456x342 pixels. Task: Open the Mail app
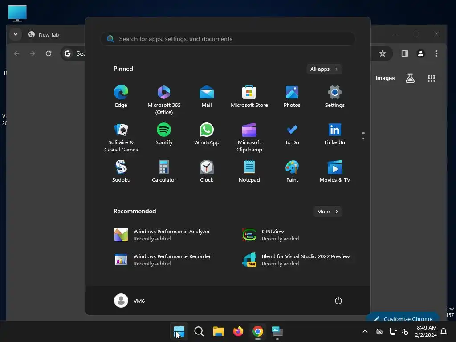click(x=207, y=97)
